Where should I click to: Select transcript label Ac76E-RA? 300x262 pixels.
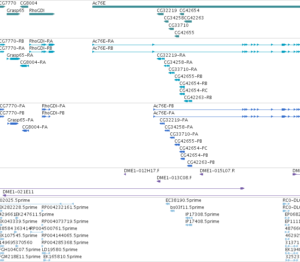pos(103,41)
